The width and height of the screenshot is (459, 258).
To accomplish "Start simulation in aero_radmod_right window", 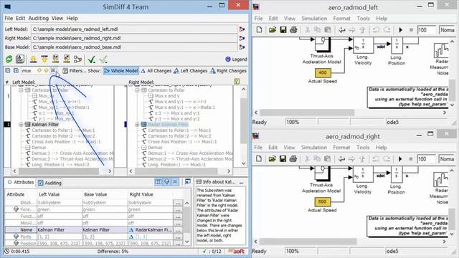I will click(x=400, y=159).
